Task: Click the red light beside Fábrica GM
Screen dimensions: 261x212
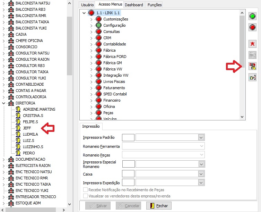Action: pyautogui.click(x=98, y=63)
